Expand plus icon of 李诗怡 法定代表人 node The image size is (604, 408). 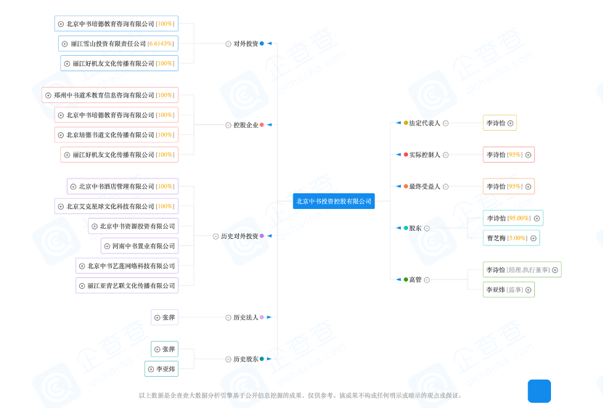(x=510, y=123)
